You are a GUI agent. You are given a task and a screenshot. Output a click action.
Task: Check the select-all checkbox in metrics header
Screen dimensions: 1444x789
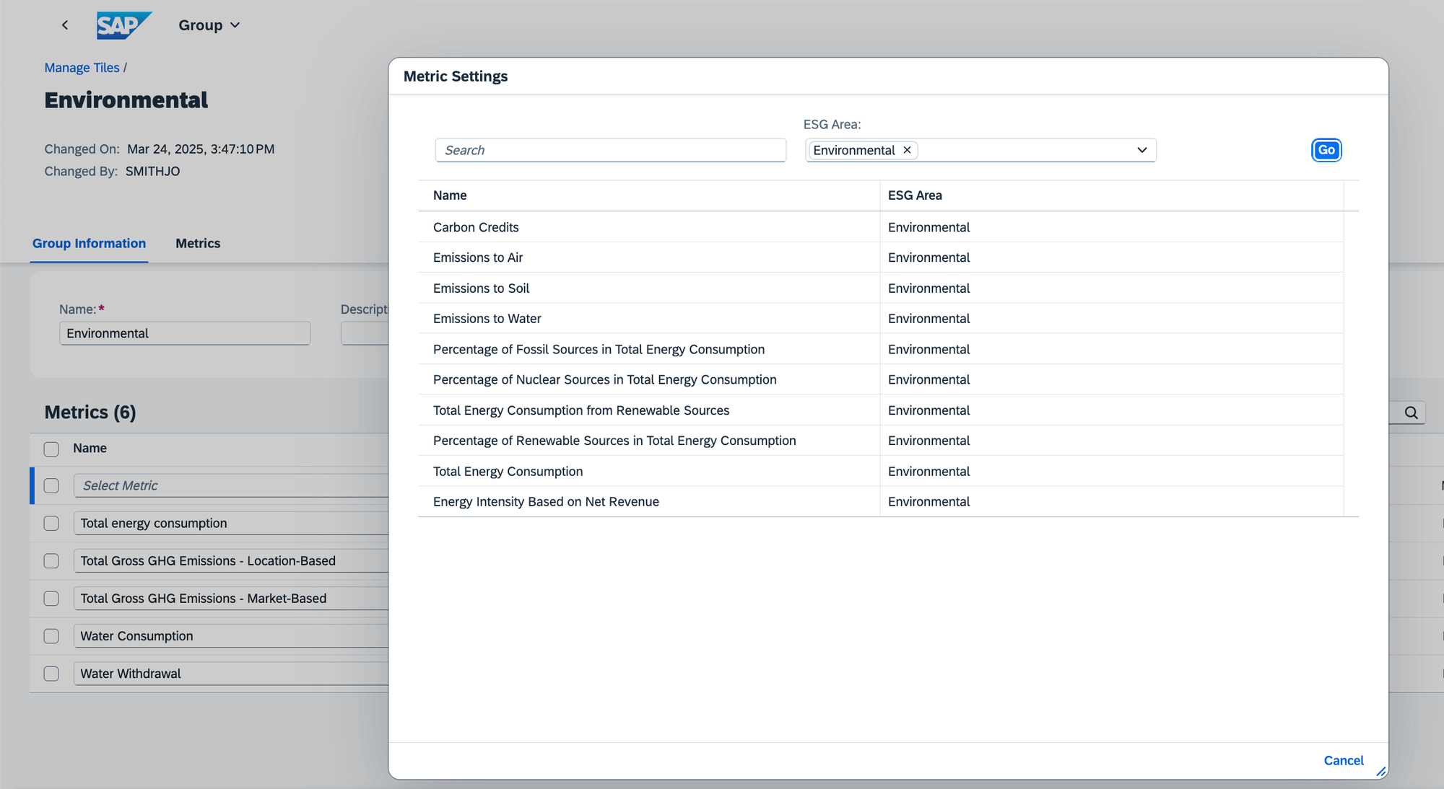point(51,449)
